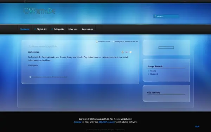The height and width of the screenshot is (132, 211).
Task: Click the article title Willkommen auf Cyprith.de
Action: (43, 46)
